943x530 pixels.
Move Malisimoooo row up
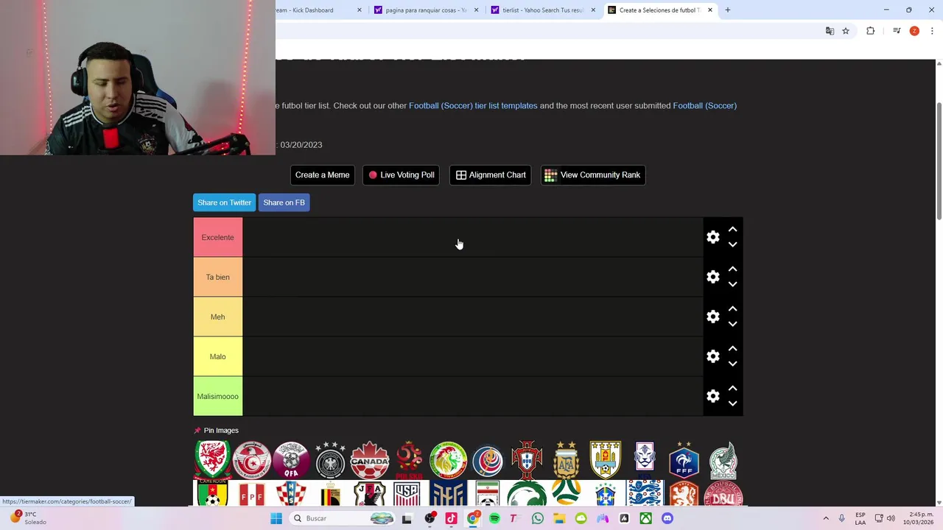732,389
